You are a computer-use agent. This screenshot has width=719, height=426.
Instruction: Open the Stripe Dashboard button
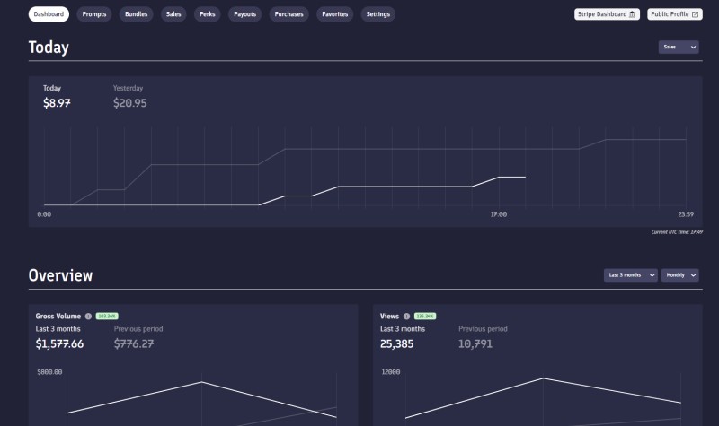pos(607,14)
